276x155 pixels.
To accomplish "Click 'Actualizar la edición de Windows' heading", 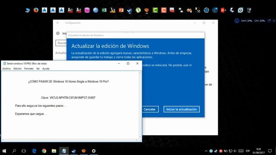I will tap(110, 46).
